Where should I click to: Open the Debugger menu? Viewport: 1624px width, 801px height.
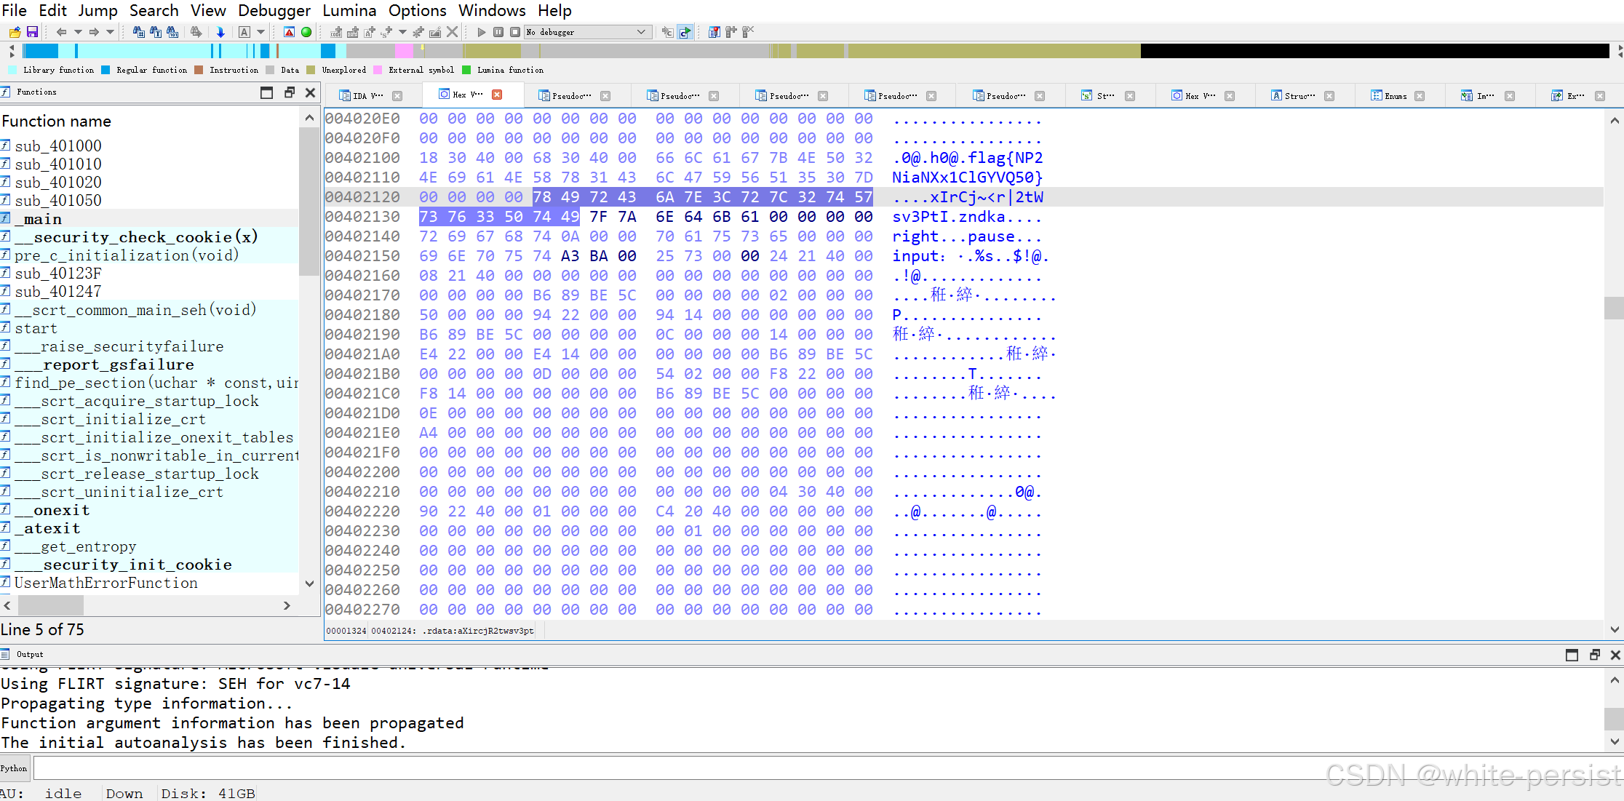[x=274, y=10]
